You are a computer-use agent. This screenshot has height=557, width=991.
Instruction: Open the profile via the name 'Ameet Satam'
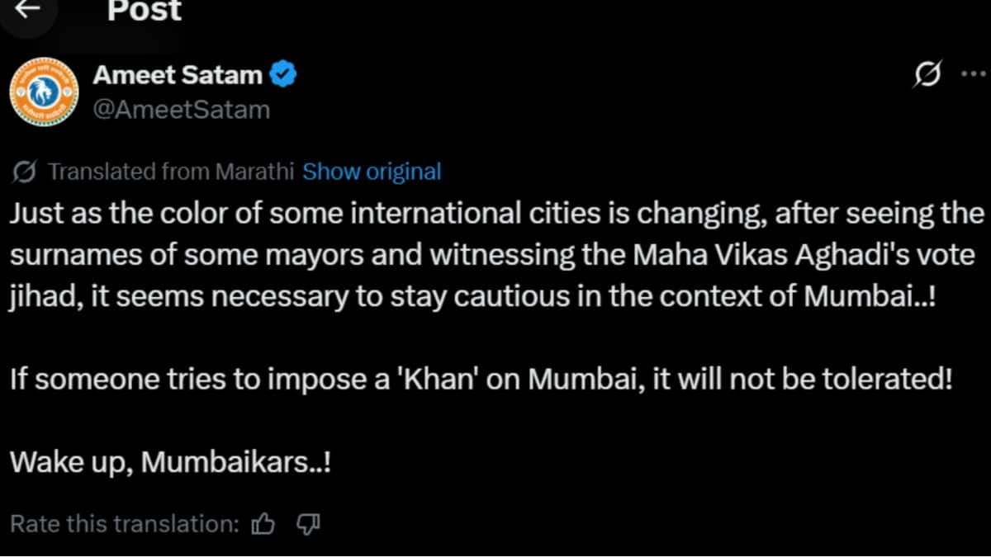pos(178,73)
